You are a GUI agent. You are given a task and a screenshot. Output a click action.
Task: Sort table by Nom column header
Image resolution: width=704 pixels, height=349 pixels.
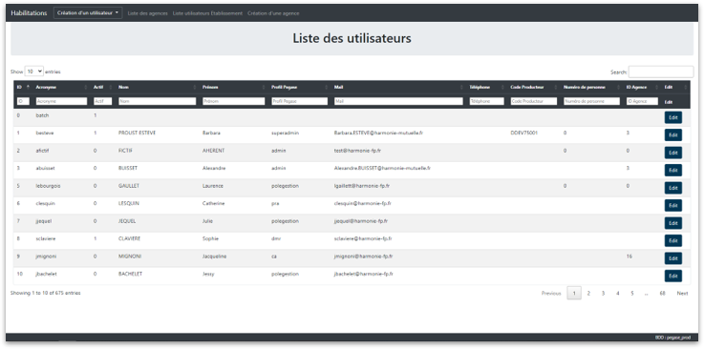[x=158, y=88]
